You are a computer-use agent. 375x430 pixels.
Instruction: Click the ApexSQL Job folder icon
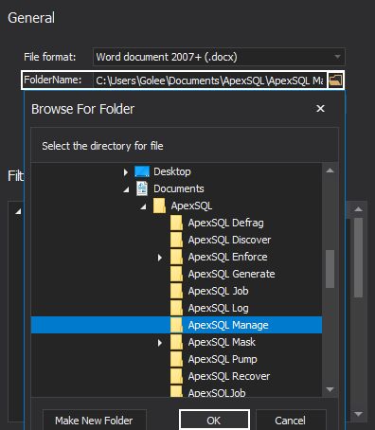point(176,291)
